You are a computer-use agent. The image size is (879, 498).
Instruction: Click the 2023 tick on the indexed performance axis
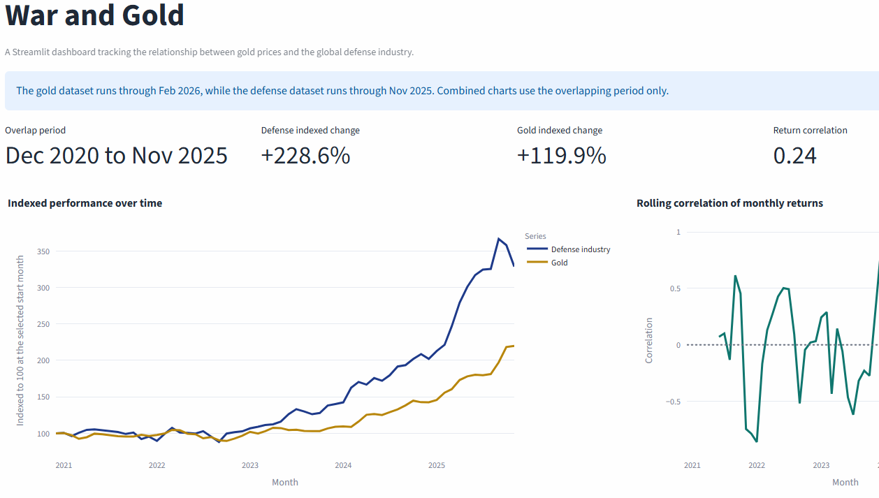[249, 465]
